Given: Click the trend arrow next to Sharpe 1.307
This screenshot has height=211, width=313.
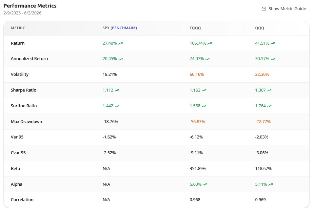Looking at the screenshot, I should (x=269, y=90).
